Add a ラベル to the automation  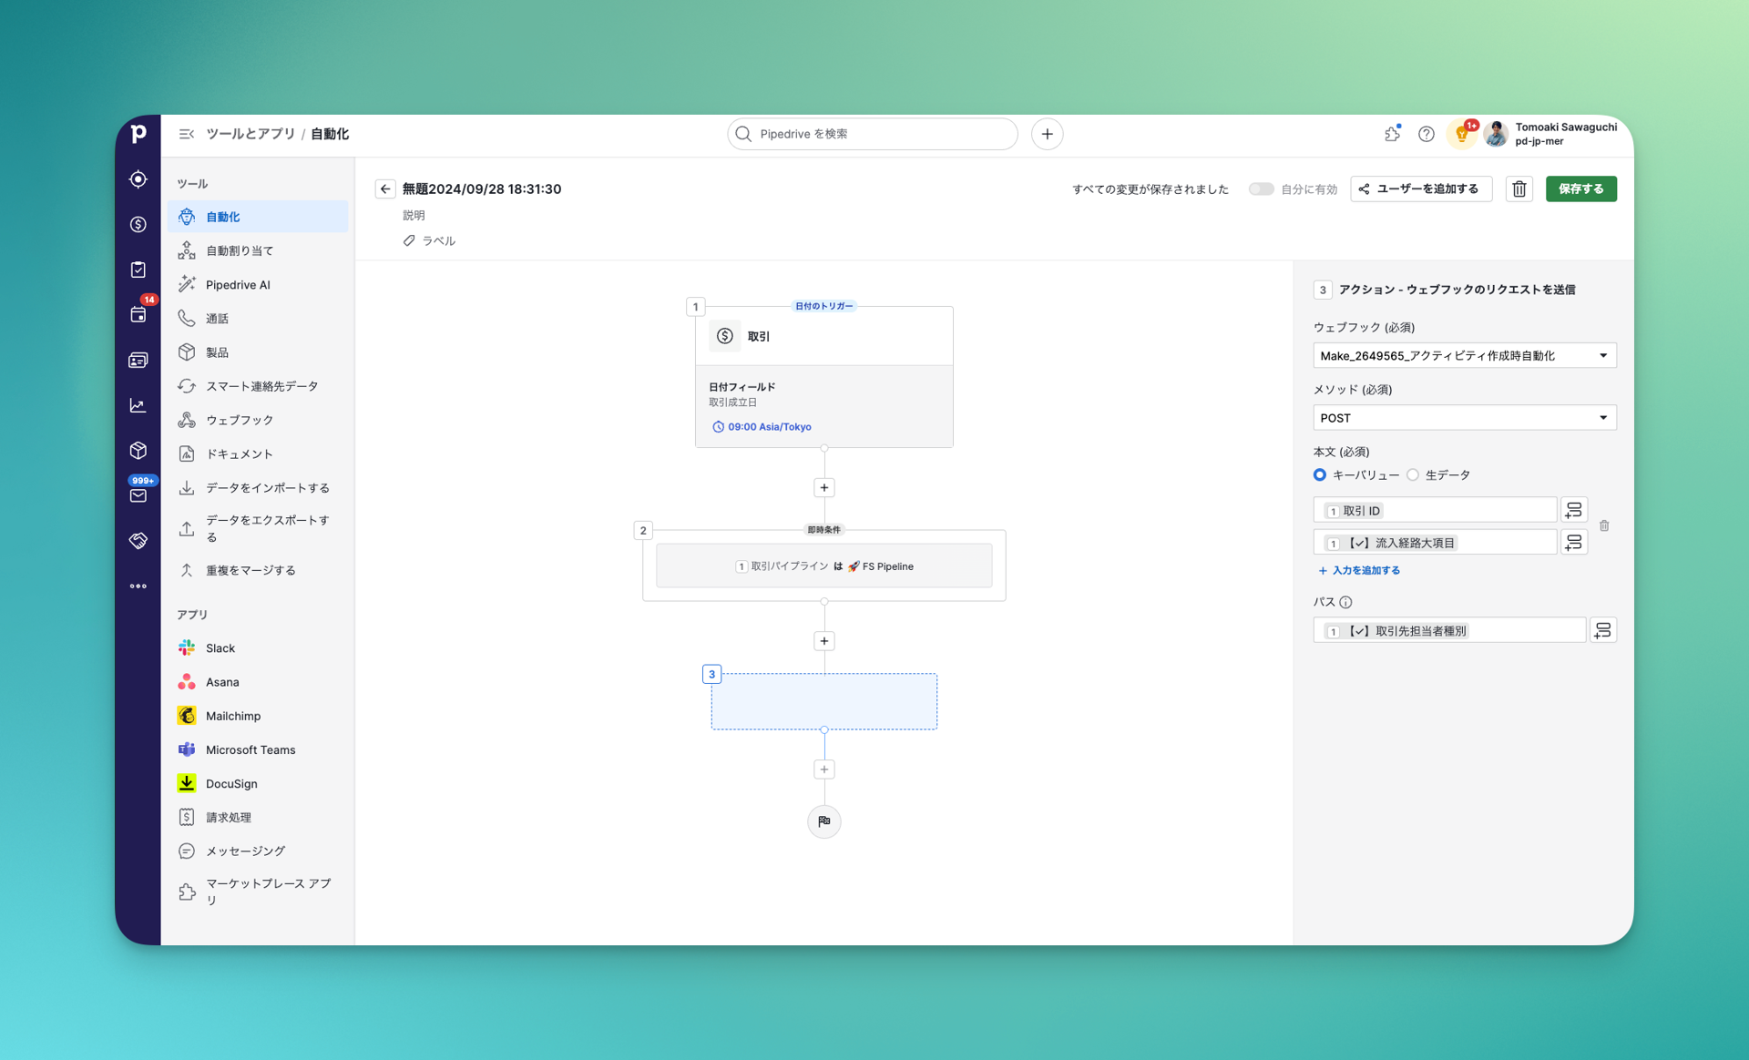point(429,240)
